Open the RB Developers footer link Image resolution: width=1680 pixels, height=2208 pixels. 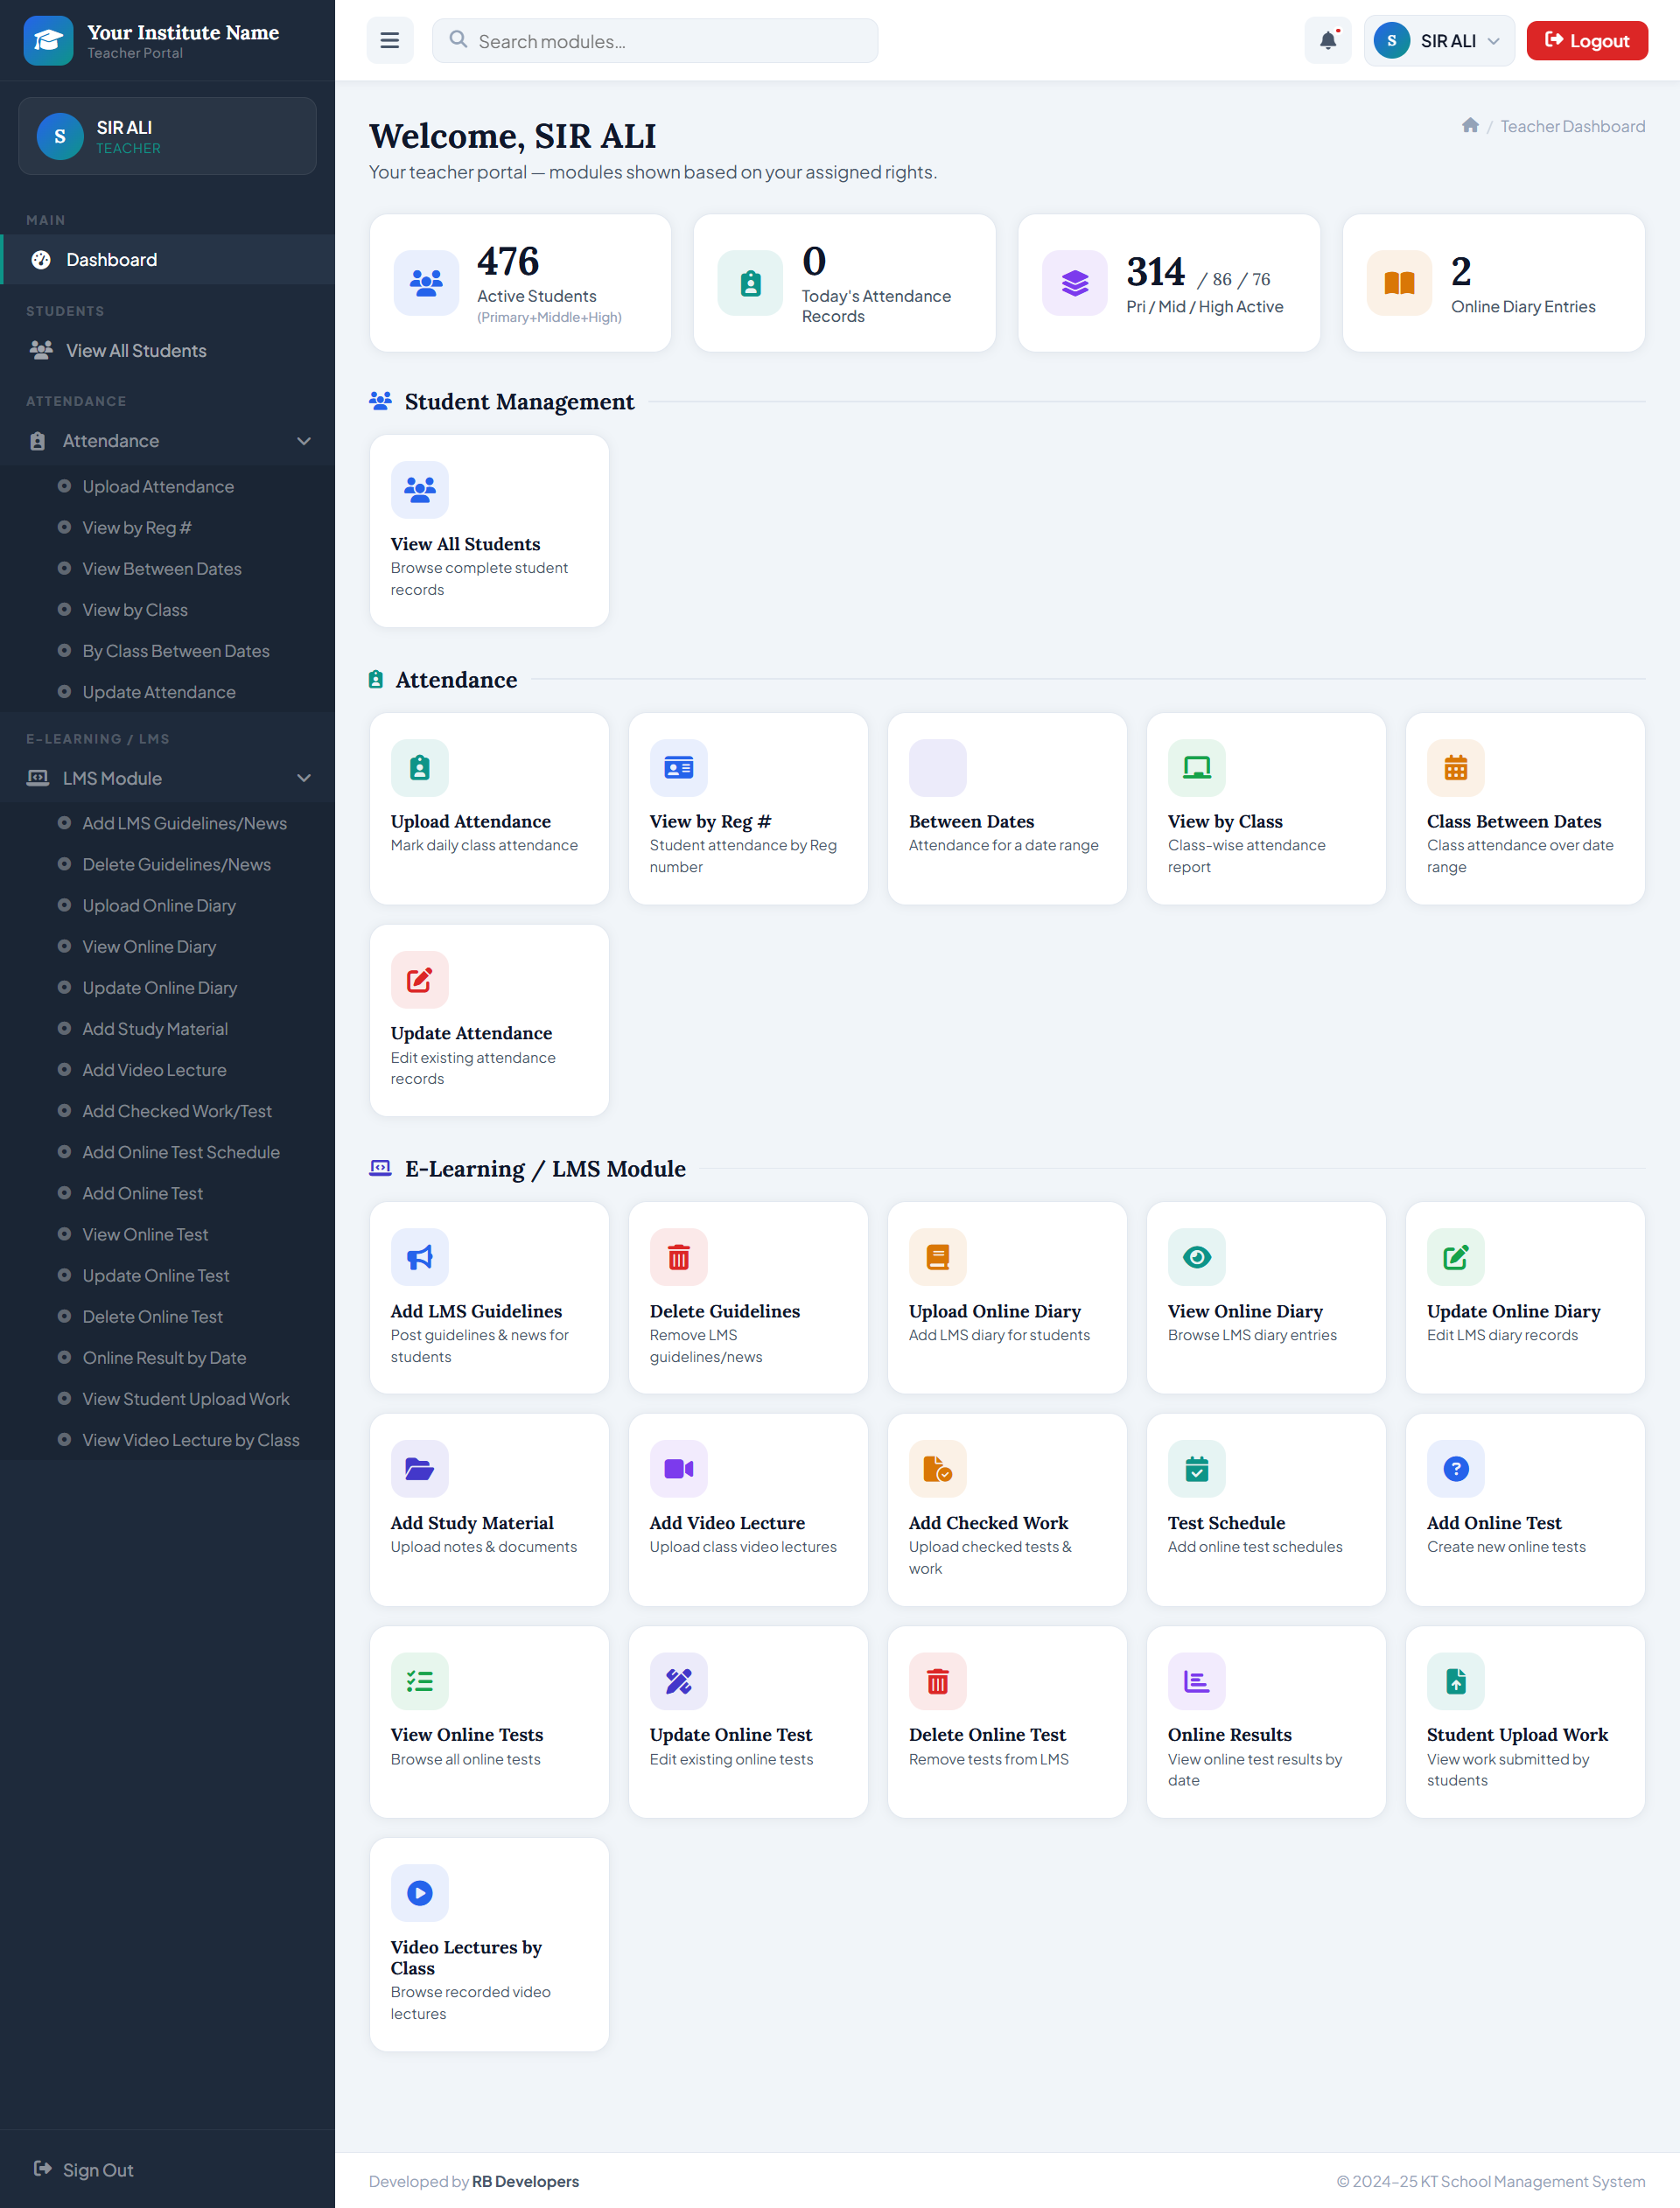point(525,2182)
